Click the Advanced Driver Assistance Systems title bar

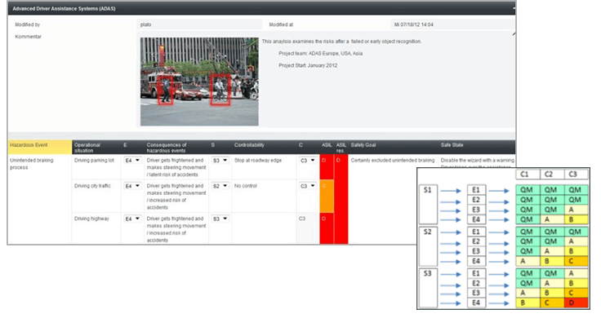(261, 8)
